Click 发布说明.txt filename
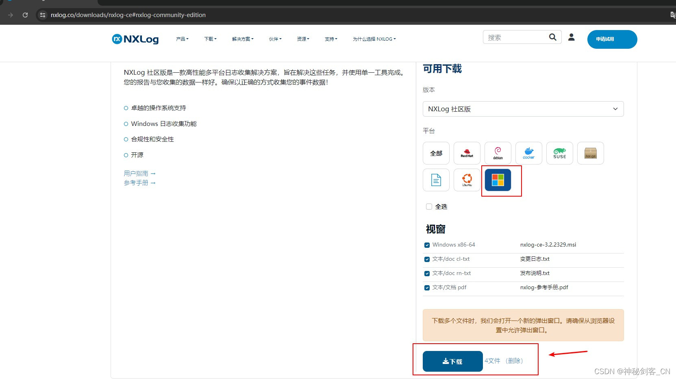676x379 pixels. click(x=535, y=273)
